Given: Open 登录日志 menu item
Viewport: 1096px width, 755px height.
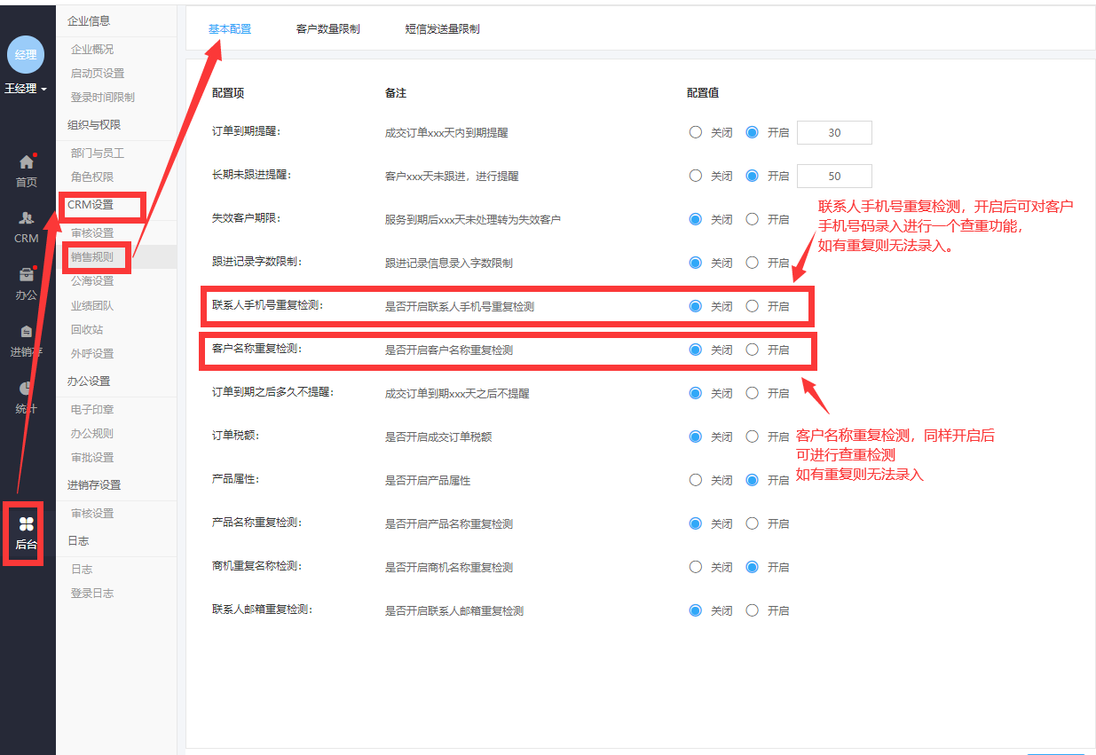Looking at the screenshot, I should pos(92,594).
